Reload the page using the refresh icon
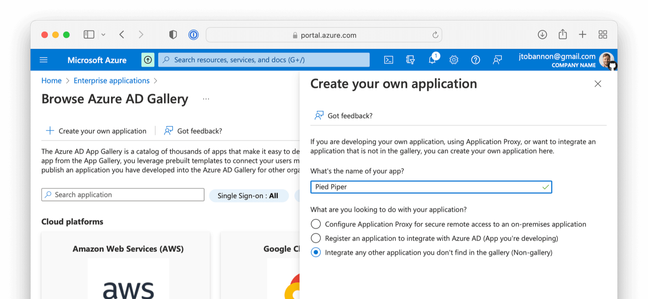This screenshot has width=648, height=299. point(435,35)
